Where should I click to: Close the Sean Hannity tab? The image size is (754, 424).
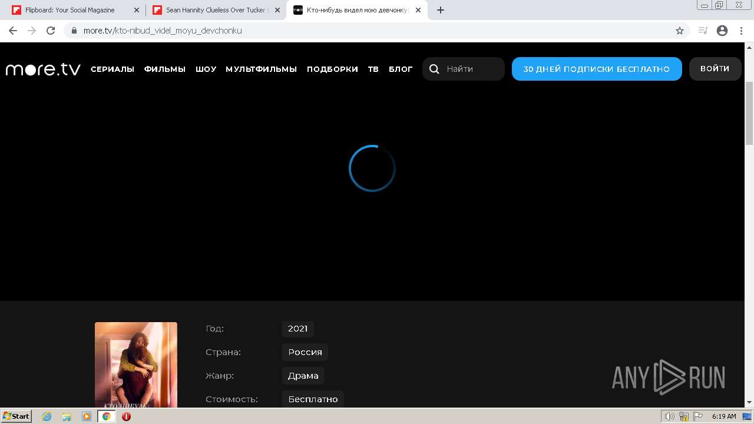277,10
